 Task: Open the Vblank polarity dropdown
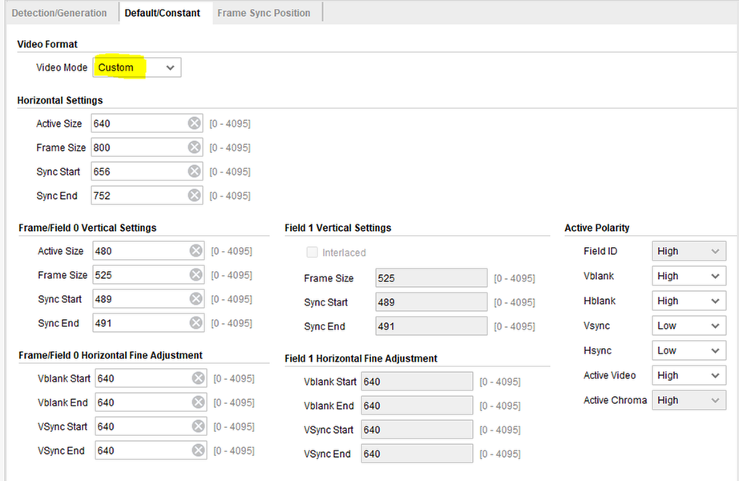click(x=689, y=276)
